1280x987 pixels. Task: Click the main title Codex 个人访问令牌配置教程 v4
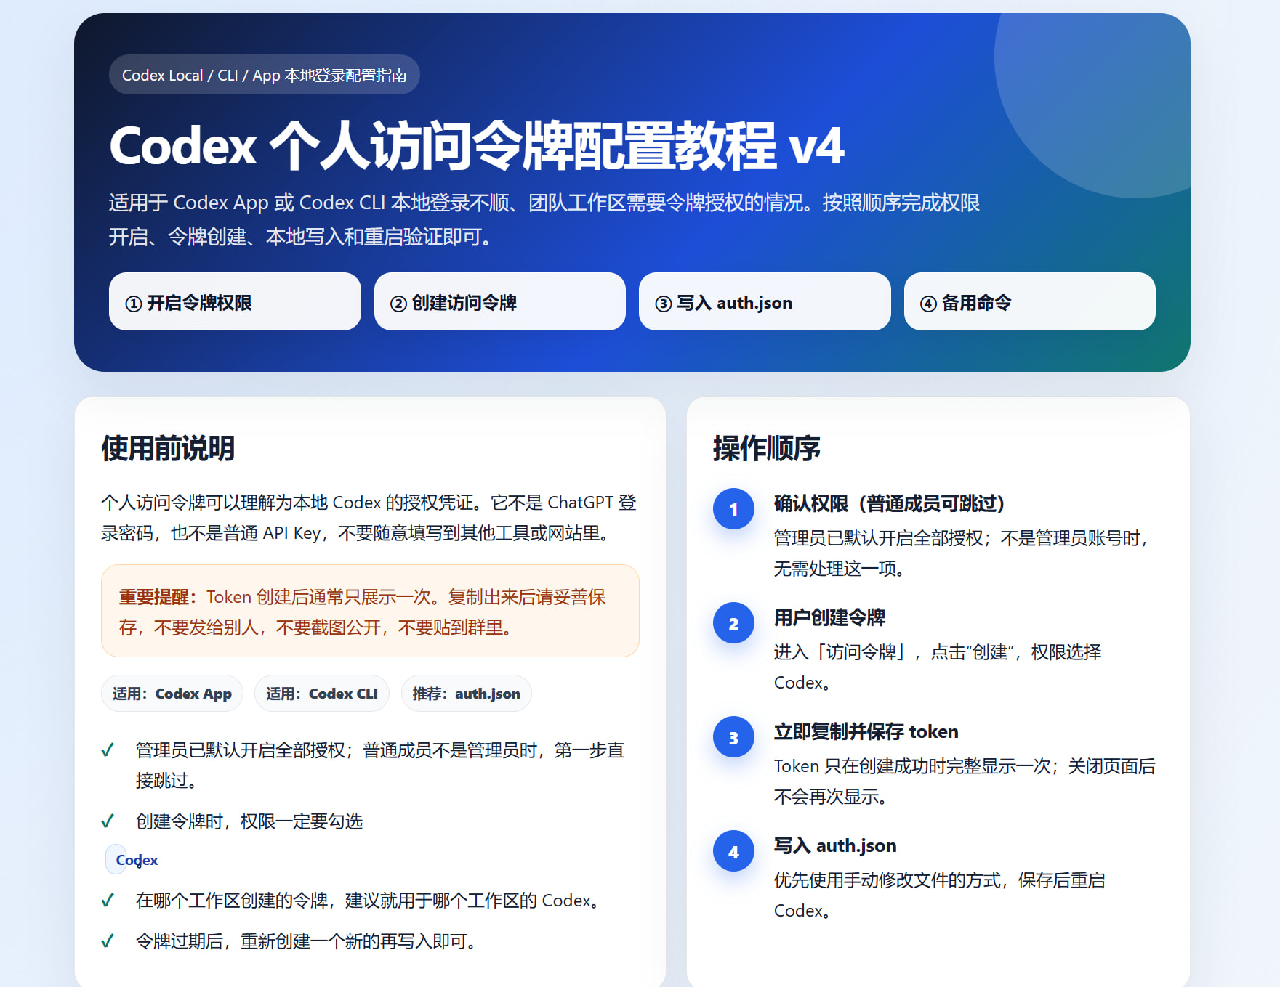(x=477, y=146)
